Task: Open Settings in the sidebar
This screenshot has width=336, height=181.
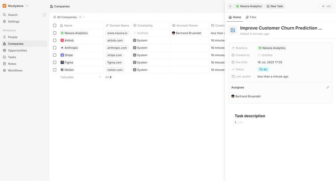Action: coord(14,21)
